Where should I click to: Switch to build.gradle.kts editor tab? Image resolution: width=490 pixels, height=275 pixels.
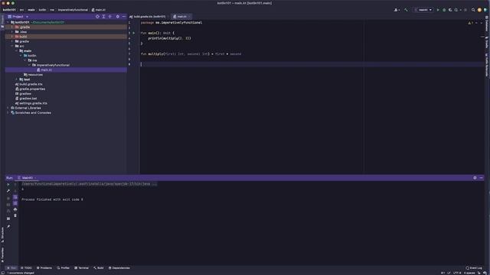coord(148,17)
